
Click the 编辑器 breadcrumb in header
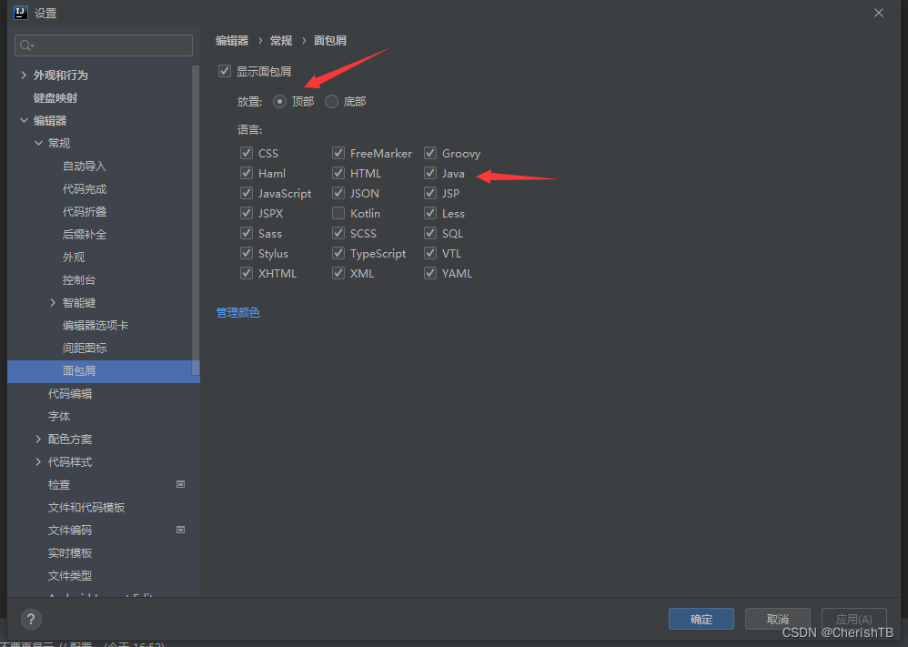(x=232, y=41)
